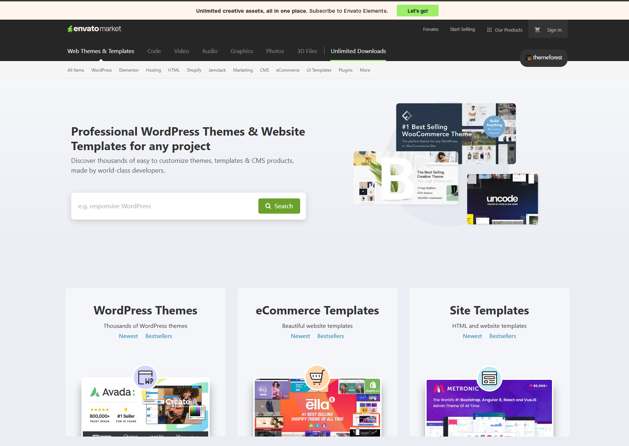Click the Sign In link
The image size is (629, 446).
coord(554,30)
